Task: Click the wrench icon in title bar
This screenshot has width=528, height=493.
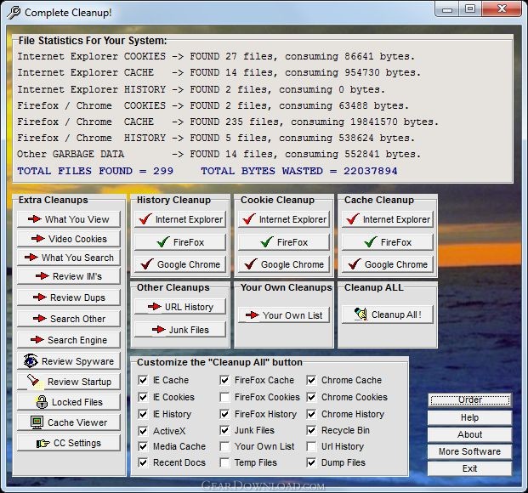Action: coord(14,13)
